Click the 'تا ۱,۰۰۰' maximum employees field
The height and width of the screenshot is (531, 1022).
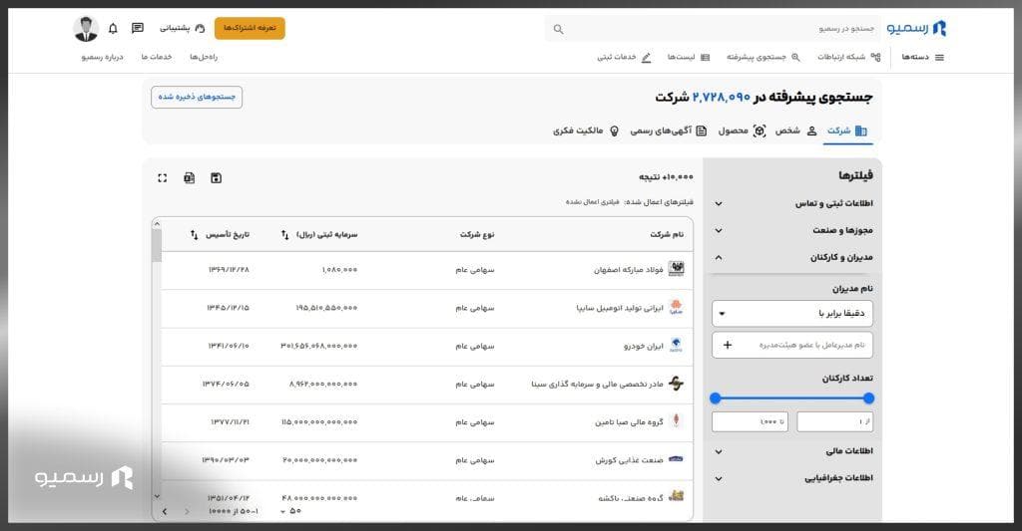(750, 421)
